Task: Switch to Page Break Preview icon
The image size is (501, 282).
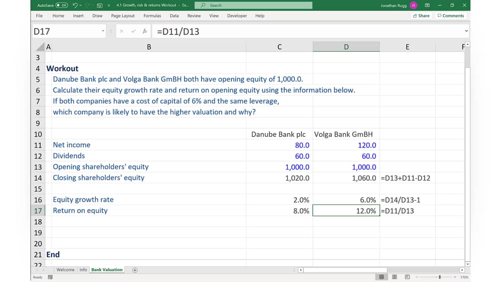Action: tap(407, 277)
